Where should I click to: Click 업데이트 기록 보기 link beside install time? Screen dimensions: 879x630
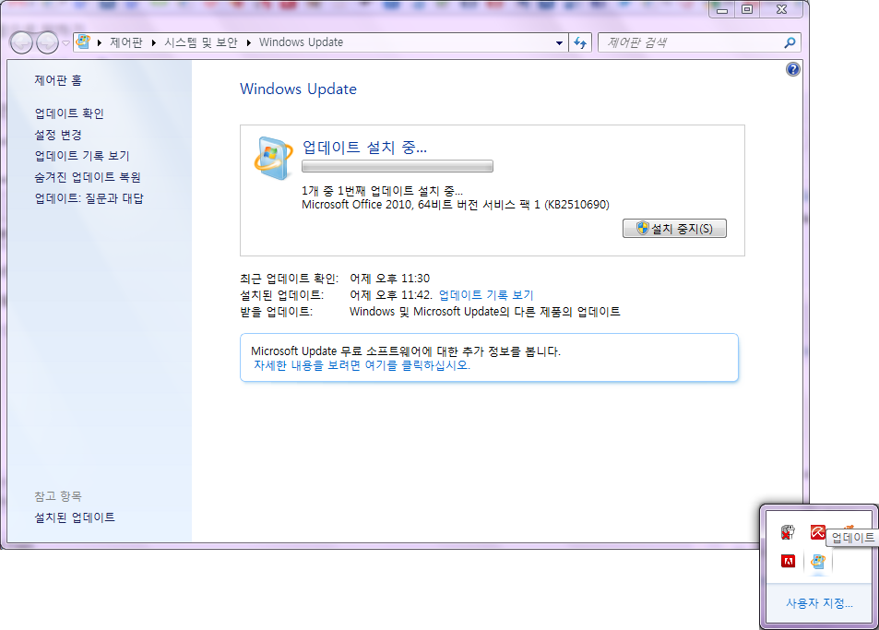pyautogui.click(x=486, y=295)
